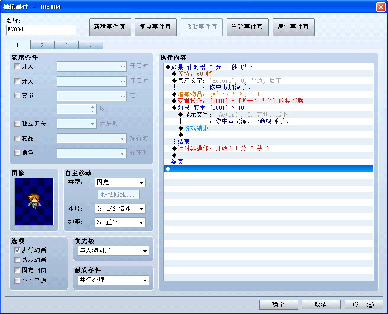Switch to event page tab 4

pos(90,45)
